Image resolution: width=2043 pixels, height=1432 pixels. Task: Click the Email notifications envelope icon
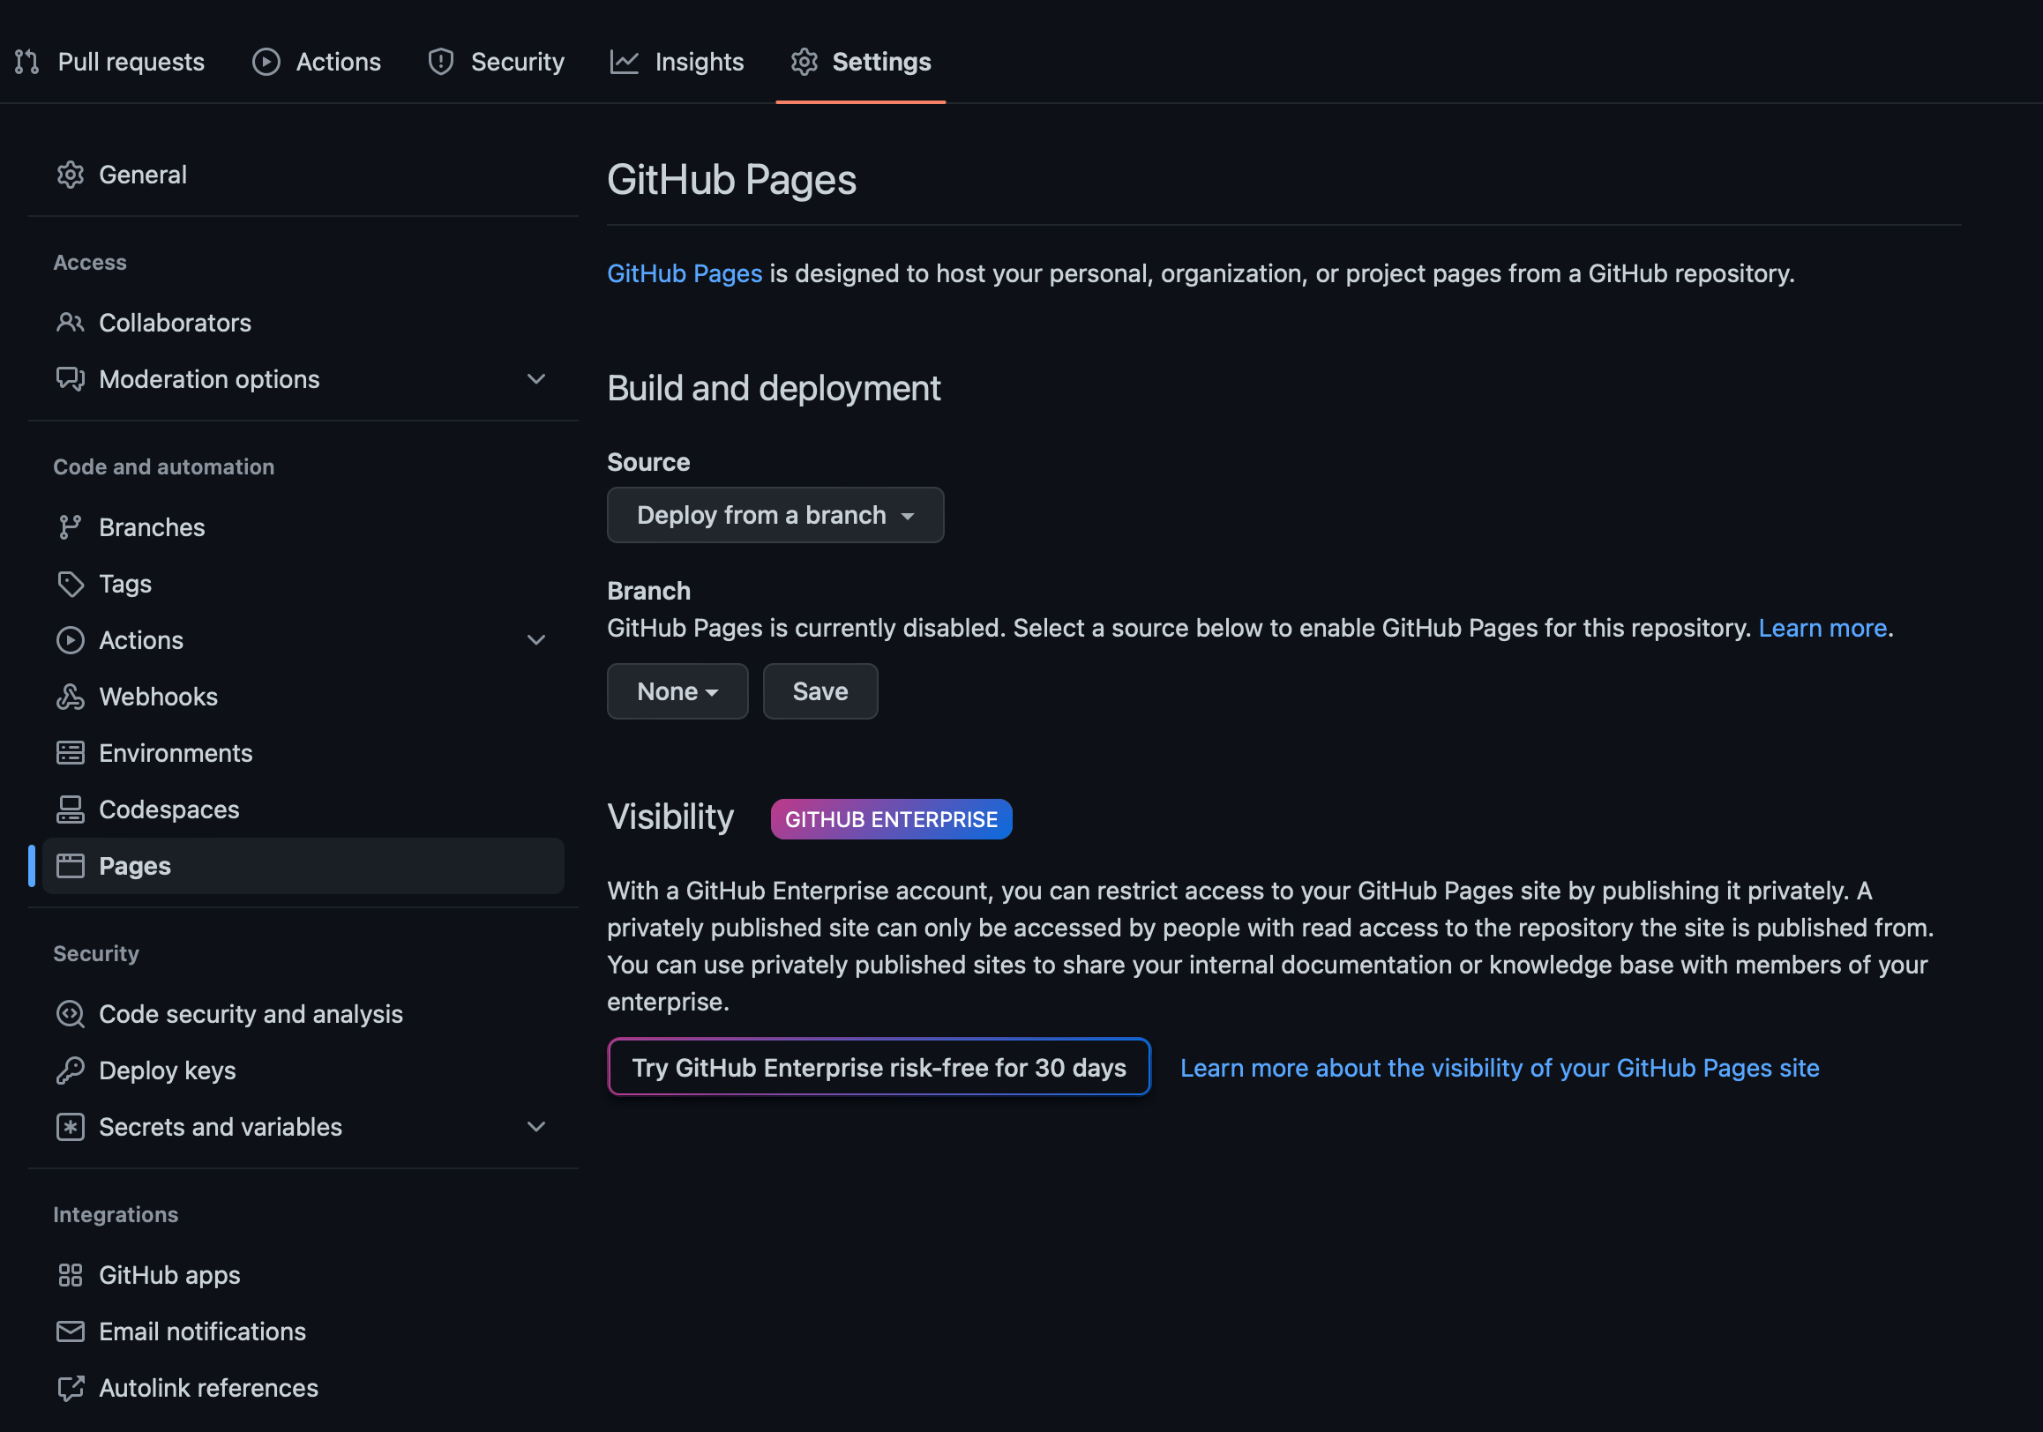(71, 1331)
